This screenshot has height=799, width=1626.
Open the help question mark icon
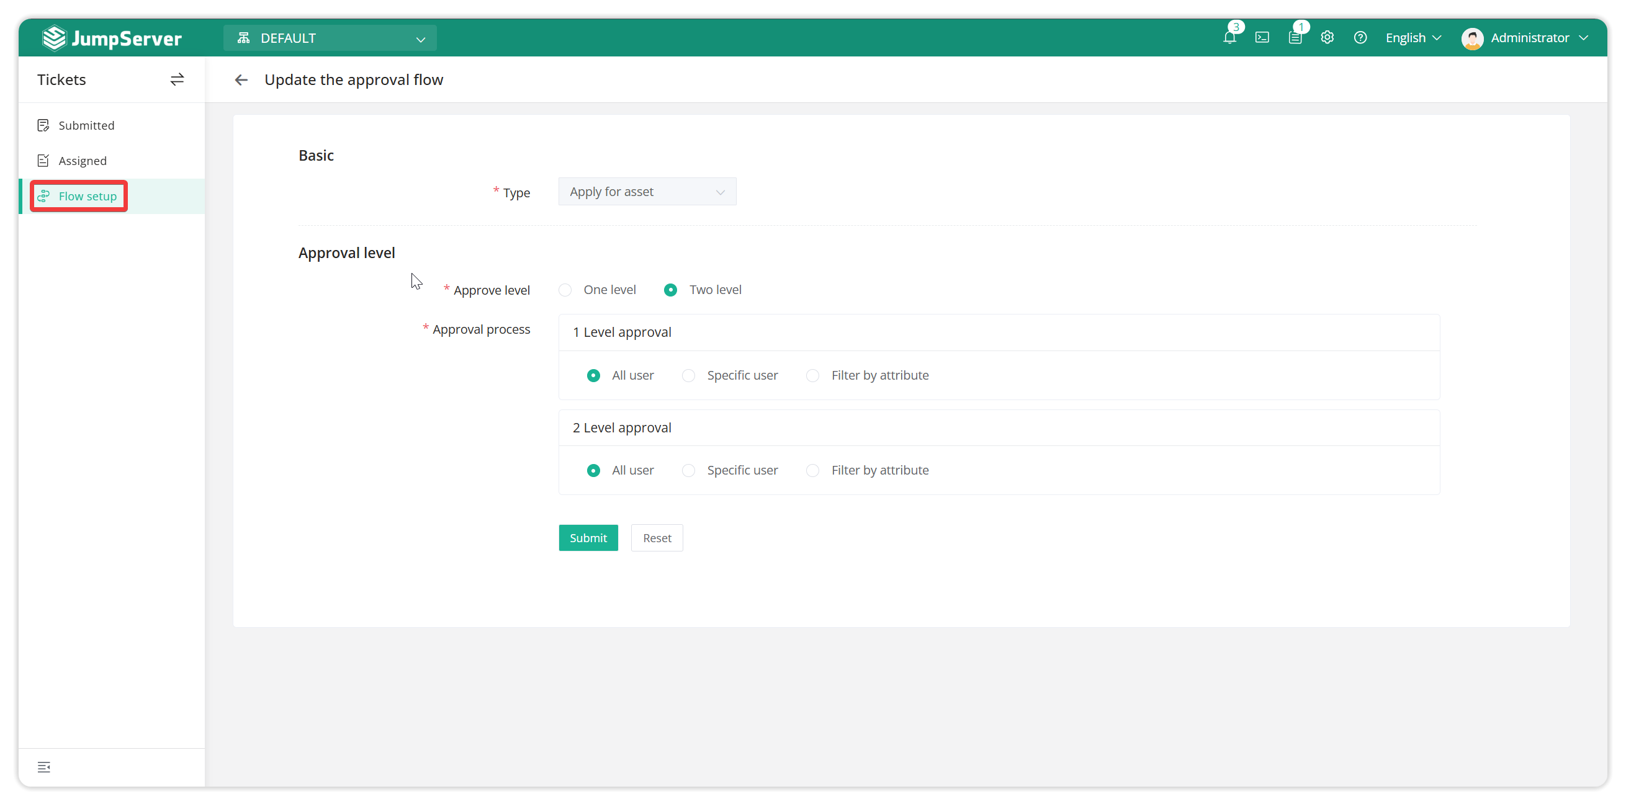click(1360, 38)
